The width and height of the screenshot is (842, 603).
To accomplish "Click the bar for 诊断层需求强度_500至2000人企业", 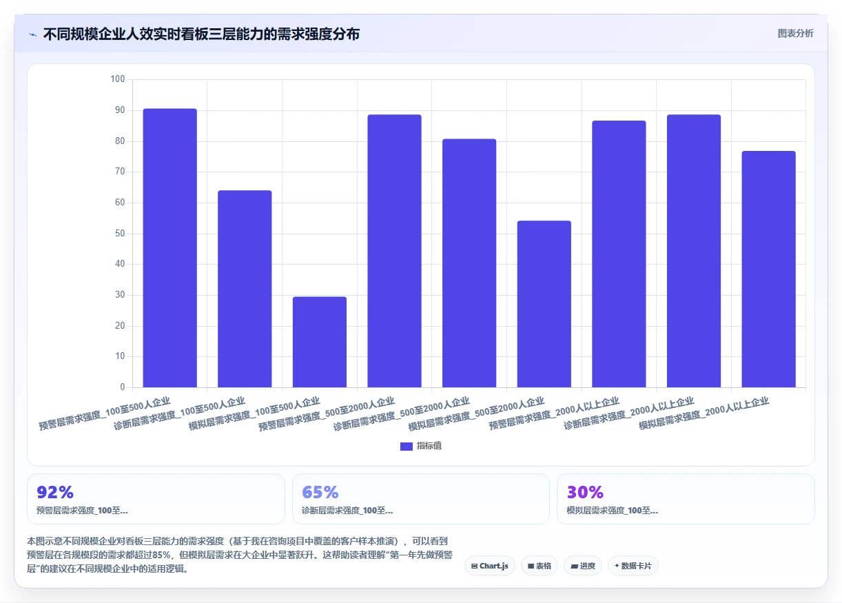I will 469,263.
